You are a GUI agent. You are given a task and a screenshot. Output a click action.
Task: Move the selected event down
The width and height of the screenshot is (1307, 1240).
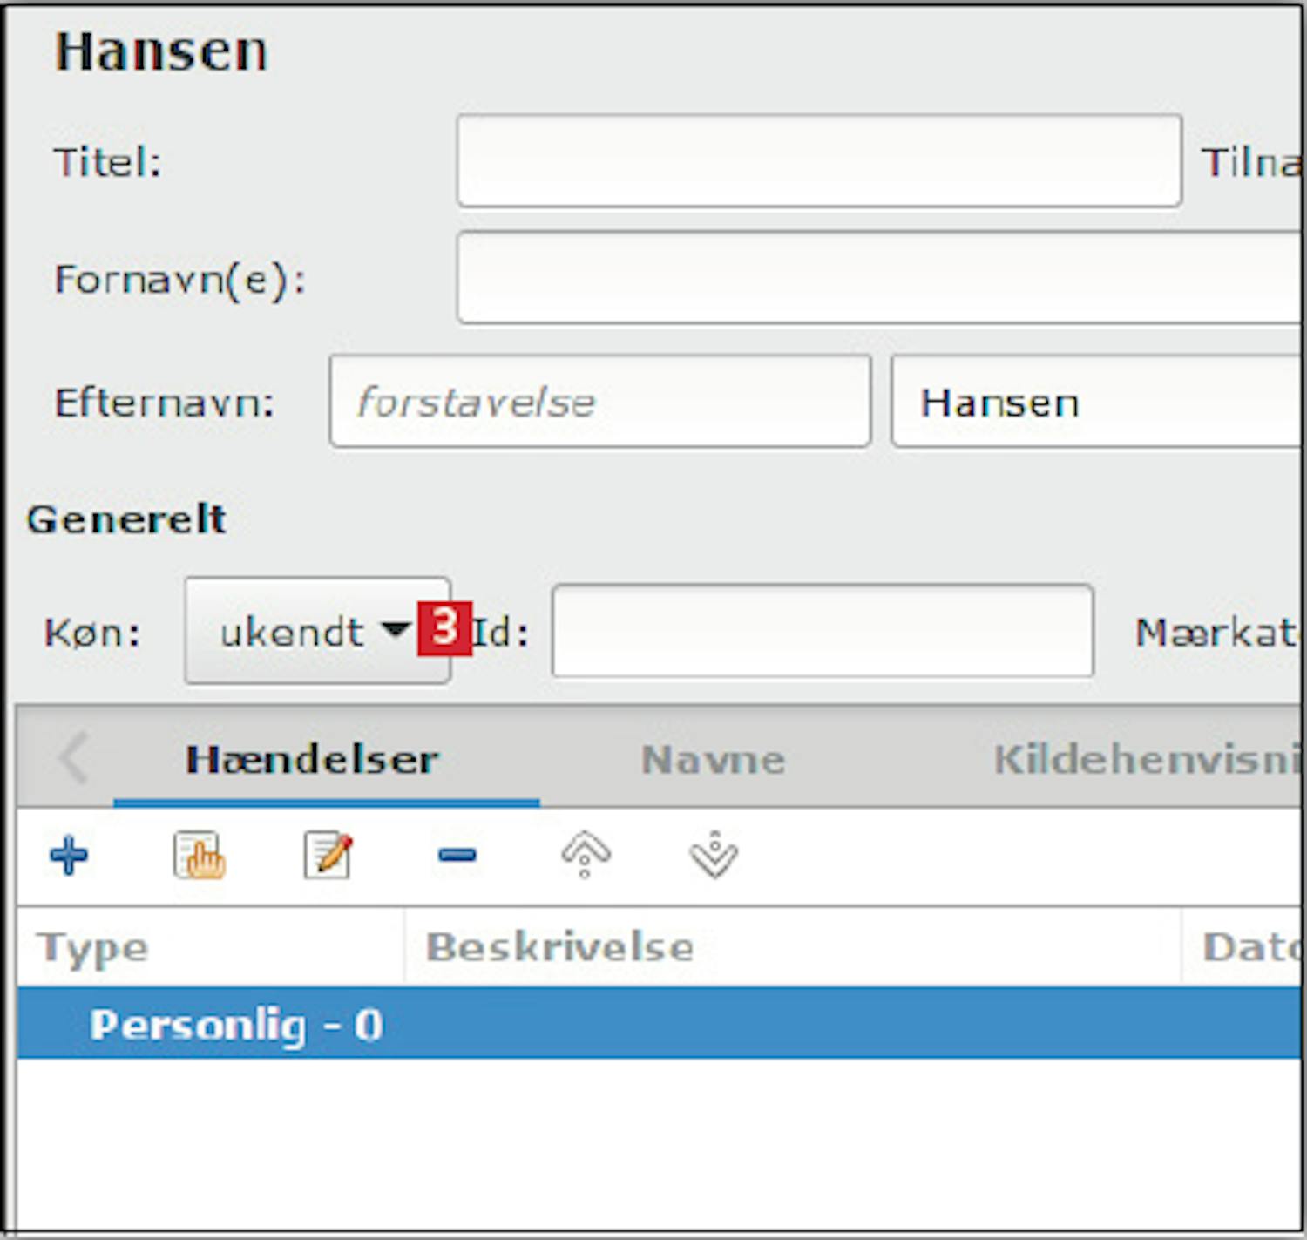pos(714,856)
